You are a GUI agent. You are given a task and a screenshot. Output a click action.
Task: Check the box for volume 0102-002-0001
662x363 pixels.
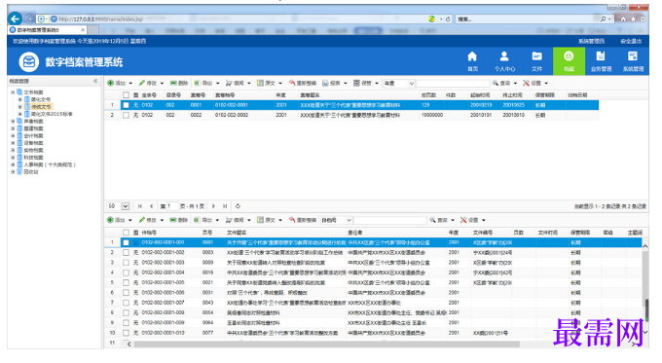point(126,105)
